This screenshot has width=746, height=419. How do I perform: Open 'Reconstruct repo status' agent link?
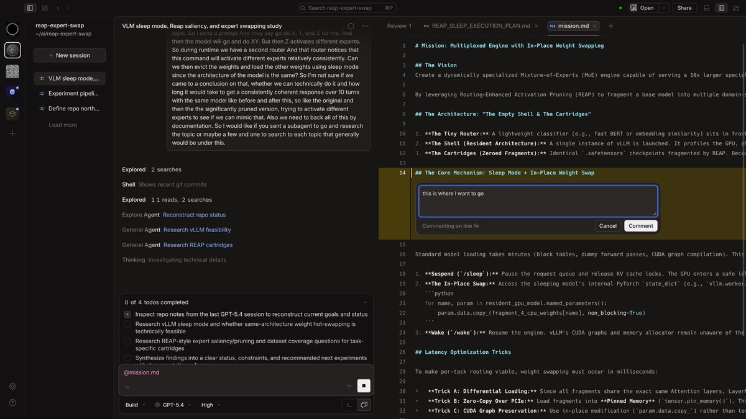coord(194,215)
